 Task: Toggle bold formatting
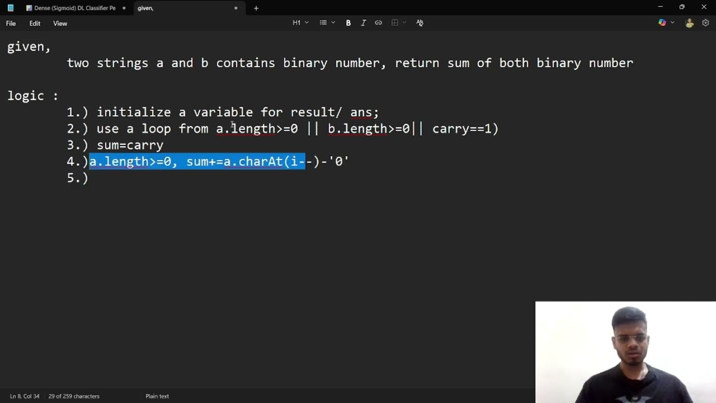tap(348, 22)
